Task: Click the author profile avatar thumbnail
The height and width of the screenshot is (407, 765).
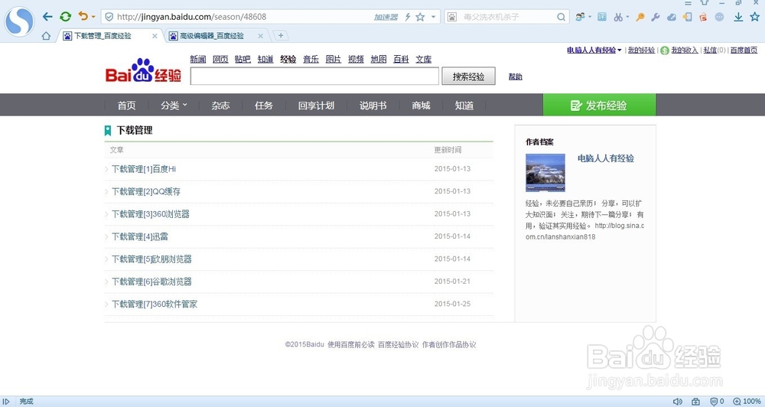Action: [x=545, y=173]
